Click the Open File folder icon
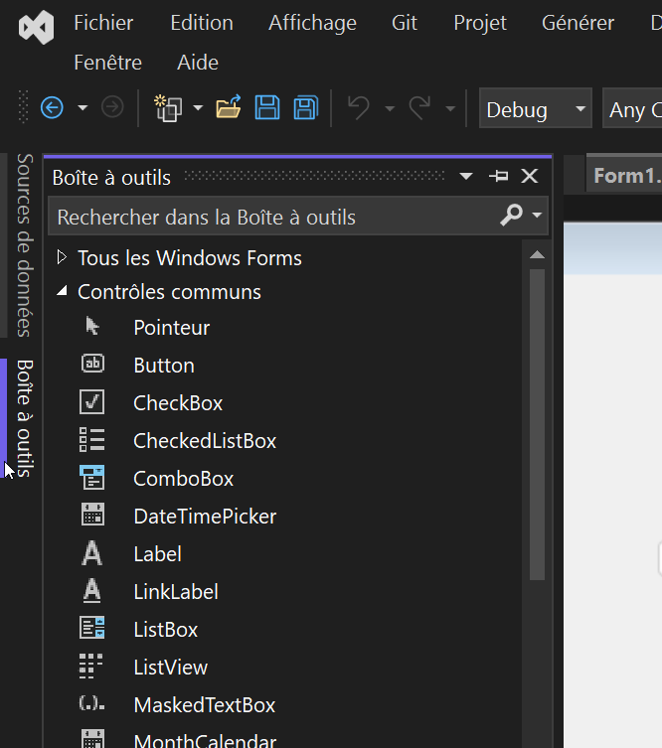This screenshot has height=748, width=662. coord(229,108)
